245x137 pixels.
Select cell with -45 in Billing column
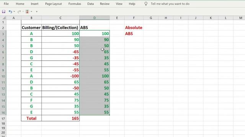(x=60, y=64)
